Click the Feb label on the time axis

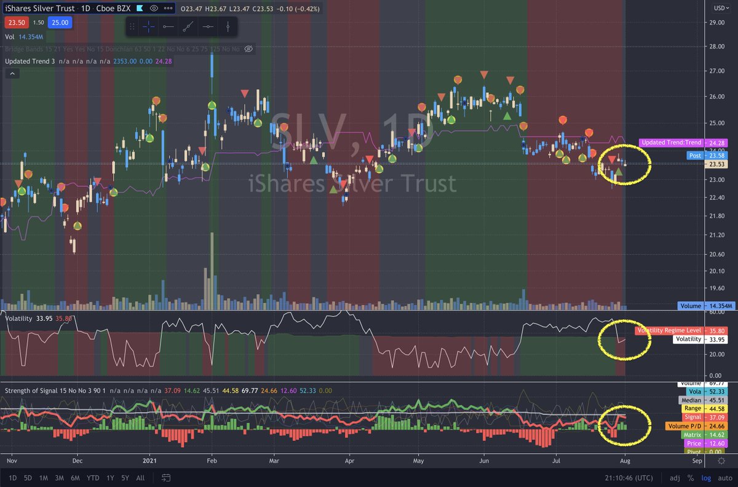coord(212,459)
